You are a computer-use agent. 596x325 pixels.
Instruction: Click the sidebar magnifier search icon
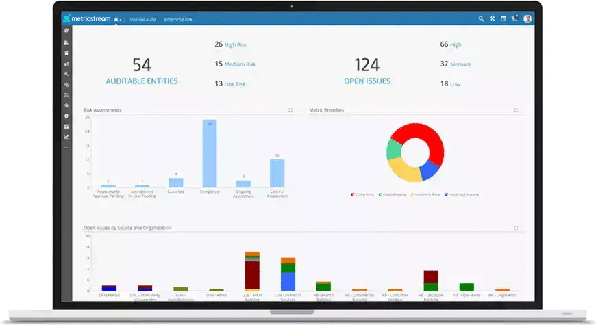[66, 73]
